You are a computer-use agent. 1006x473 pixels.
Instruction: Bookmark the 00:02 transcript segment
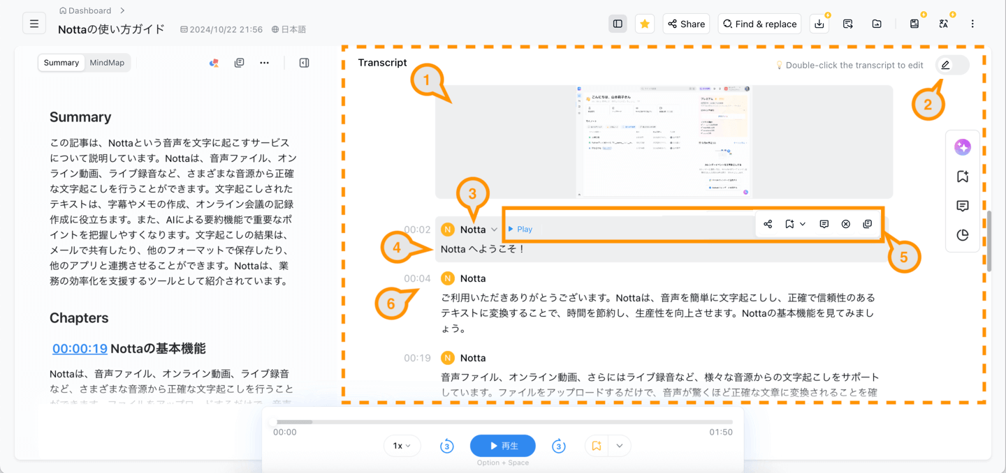click(789, 224)
